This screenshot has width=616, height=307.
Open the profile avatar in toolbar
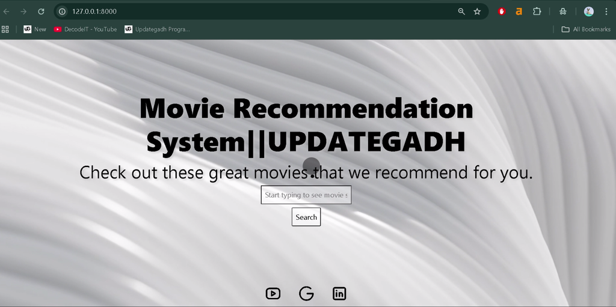pos(588,11)
